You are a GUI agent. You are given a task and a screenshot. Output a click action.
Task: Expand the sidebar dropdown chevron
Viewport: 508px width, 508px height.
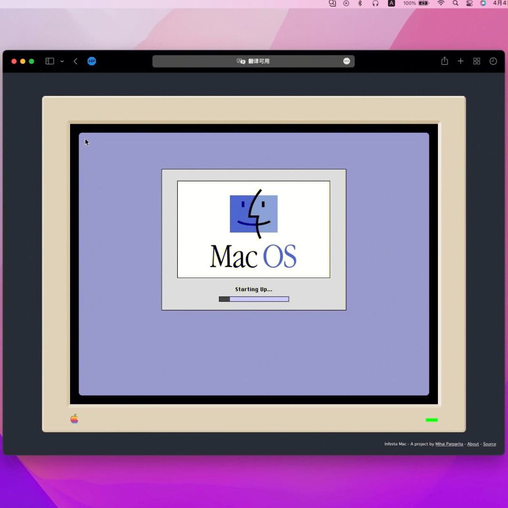[62, 61]
